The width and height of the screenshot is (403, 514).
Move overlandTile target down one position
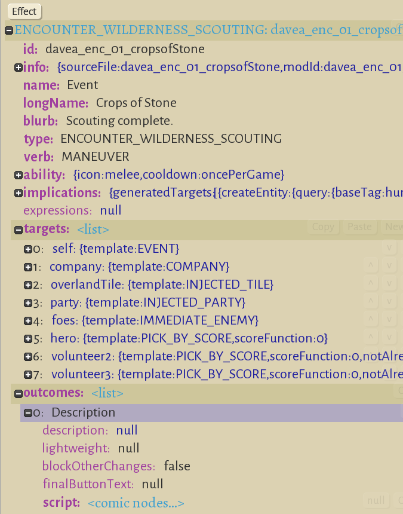tap(389, 284)
